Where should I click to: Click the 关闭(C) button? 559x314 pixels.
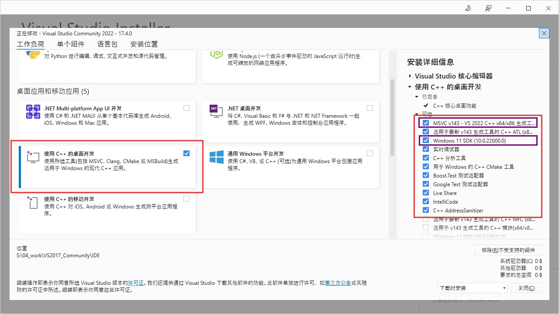click(x=526, y=288)
